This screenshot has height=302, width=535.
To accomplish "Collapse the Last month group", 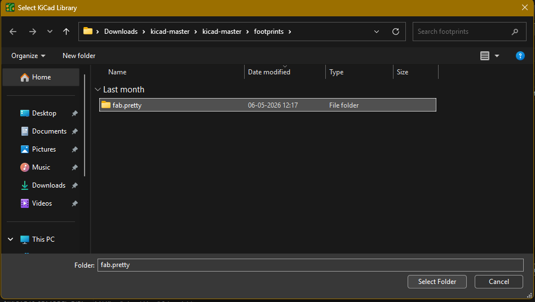I will pyautogui.click(x=98, y=90).
